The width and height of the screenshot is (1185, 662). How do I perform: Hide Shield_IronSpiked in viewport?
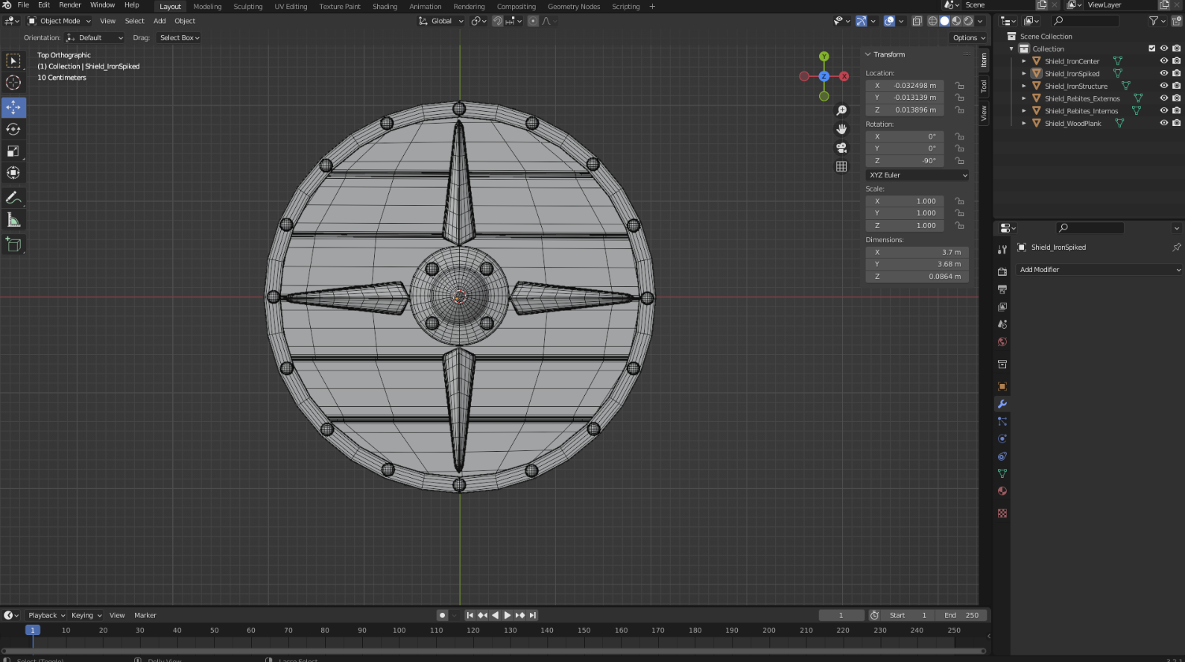click(1163, 73)
